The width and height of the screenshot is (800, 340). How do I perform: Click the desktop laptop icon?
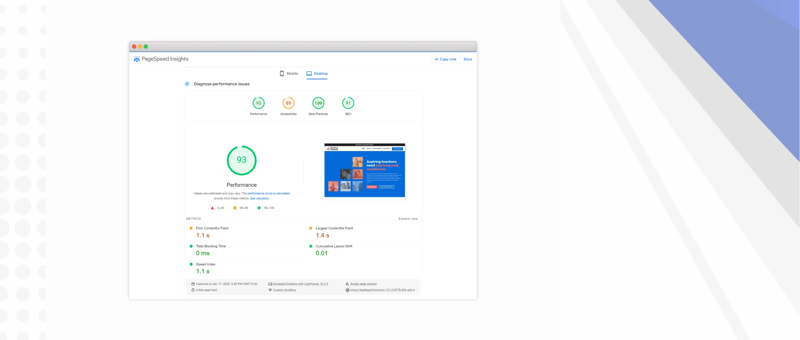click(x=309, y=74)
